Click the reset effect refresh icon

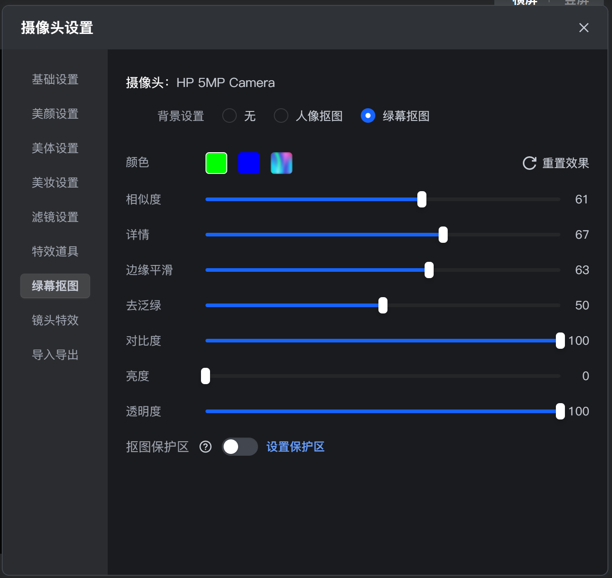(529, 163)
